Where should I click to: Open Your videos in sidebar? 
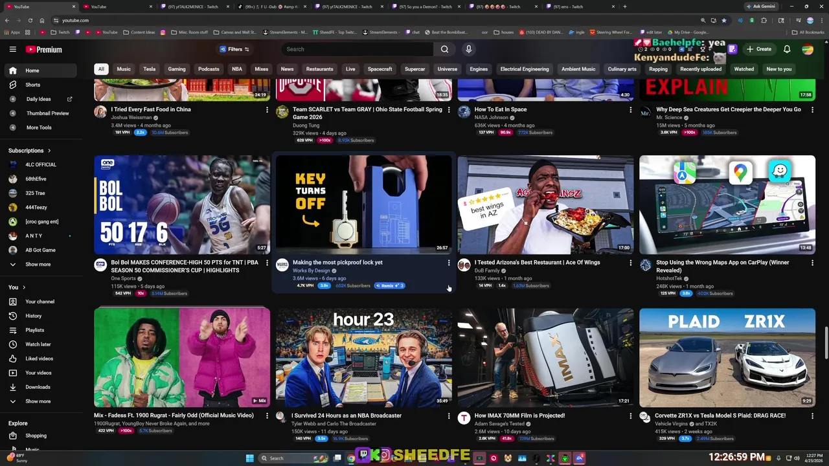(38, 373)
